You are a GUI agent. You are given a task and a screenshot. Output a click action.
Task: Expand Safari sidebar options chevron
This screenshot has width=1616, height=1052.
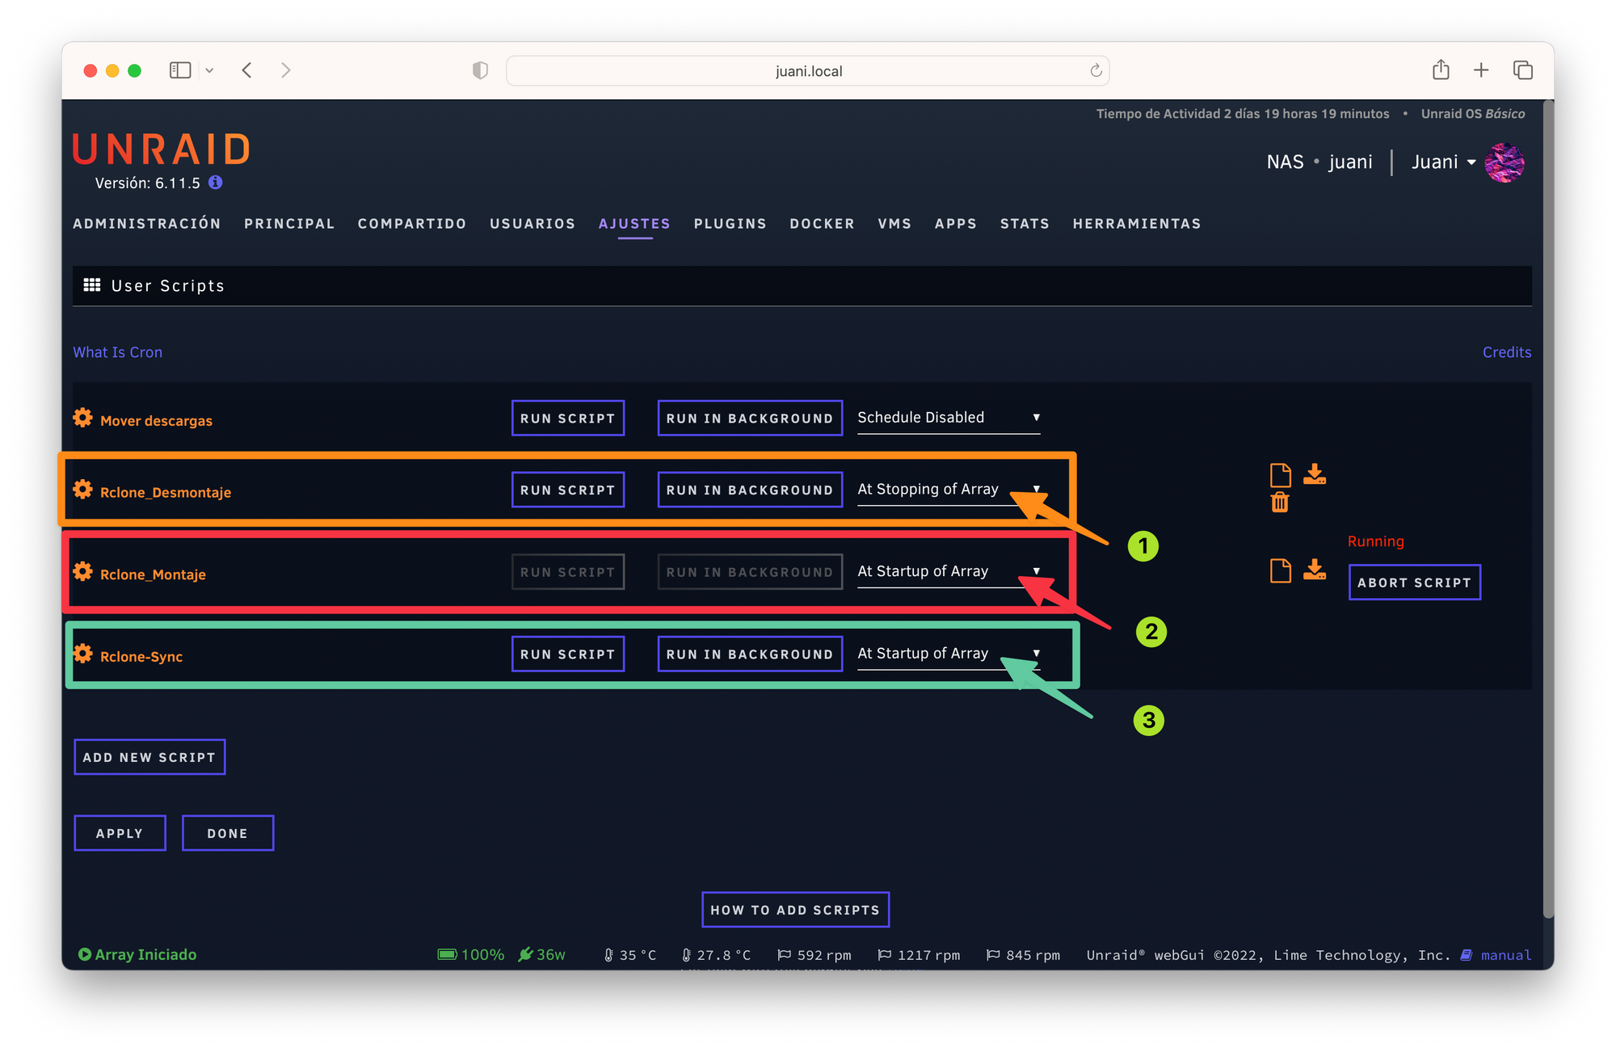click(x=209, y=70)
